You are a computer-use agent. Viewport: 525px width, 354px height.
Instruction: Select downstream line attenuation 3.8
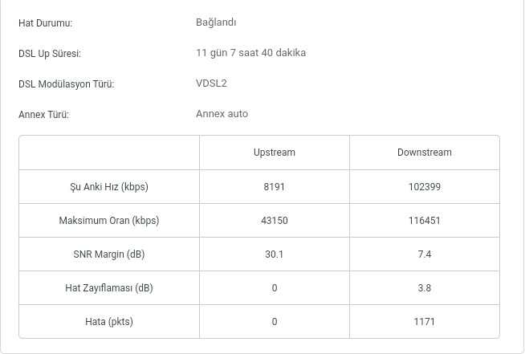point(424,288)
